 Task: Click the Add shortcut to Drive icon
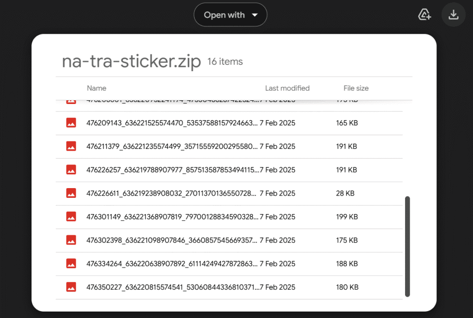[x=424, y=15]
